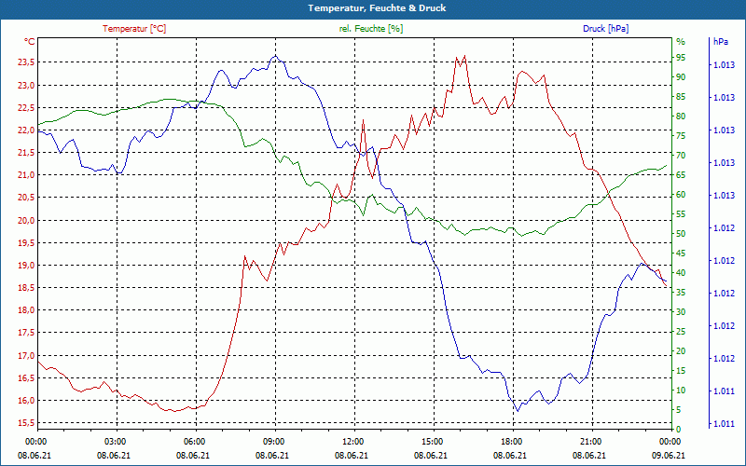Image resolution: width=746 pixels, height=466 pixels.
Task: Click the green '65' humidity axis tick
Action: coord(681,175)
